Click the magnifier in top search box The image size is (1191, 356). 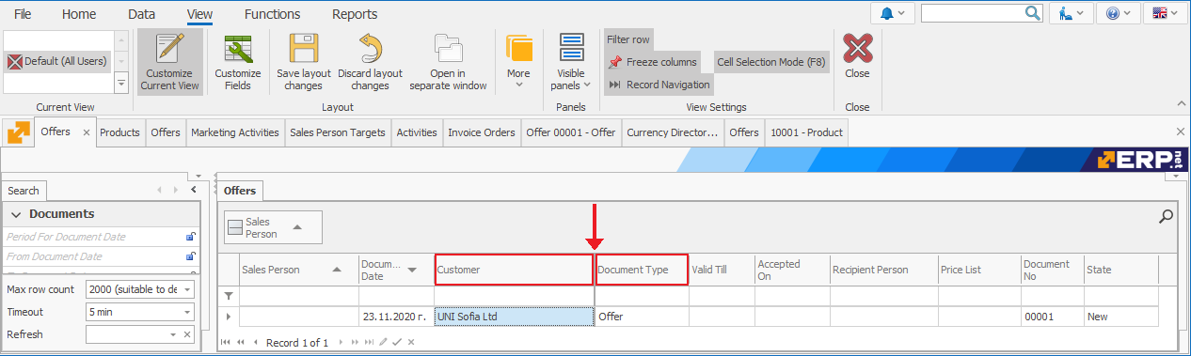[x=1033, y=13]
